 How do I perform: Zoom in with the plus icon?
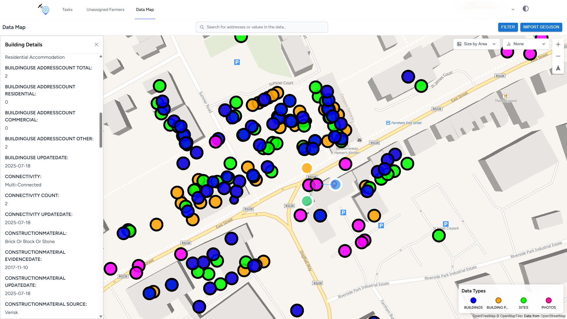pos(558,44)
